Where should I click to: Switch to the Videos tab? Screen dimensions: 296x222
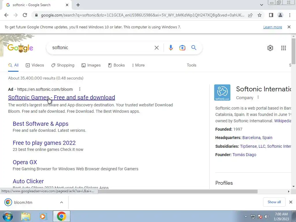click(35, 65)
